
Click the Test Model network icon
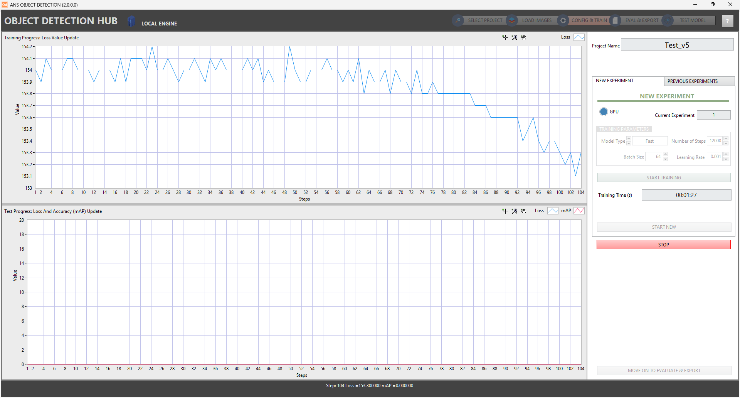(668, 20)
